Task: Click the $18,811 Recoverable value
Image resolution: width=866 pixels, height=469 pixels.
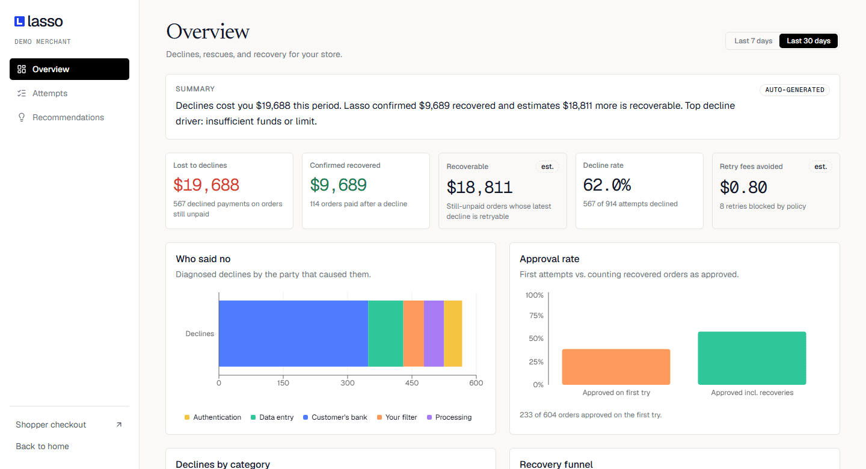Action: 479,187
